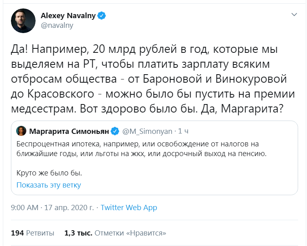Select the @M_Simonyan handle
This screenshot has height=246, width=307.
pyautogui.click(x=146, y=131)
